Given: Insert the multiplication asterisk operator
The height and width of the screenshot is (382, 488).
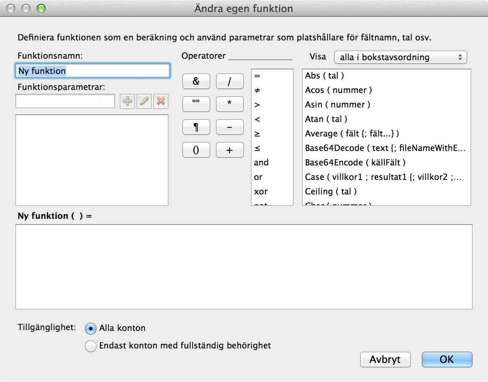Looking at the screenshot, I should click(230, 104).
